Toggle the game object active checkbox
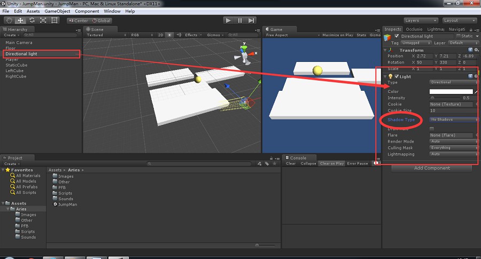481x259 pixels. tap(397, 36)
